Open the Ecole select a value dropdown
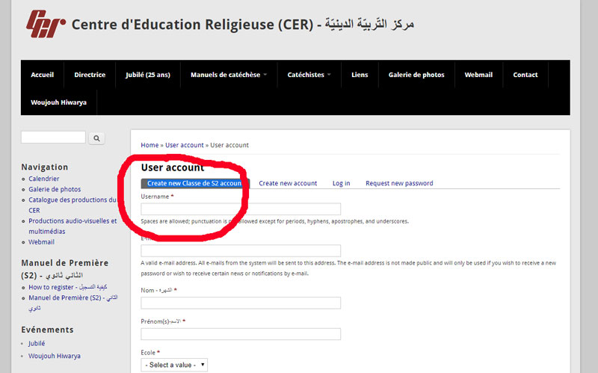 pyautogui.click(x=174, y=365)
